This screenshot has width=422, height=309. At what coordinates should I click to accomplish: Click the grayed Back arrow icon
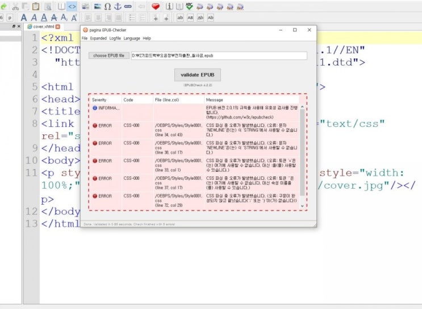click(141, 6)
